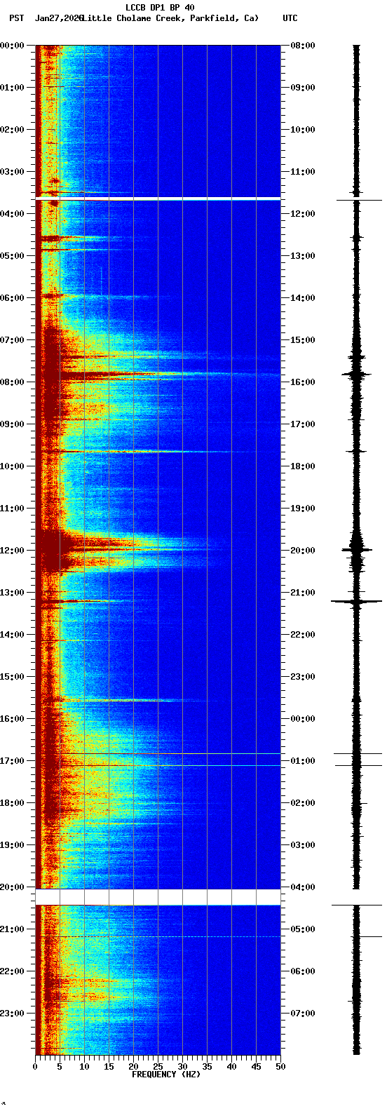The width and height of the screenshot is (387, 1111).
Task: Click the 15 Hz frequency tick label
Action: pos(109,1067)
